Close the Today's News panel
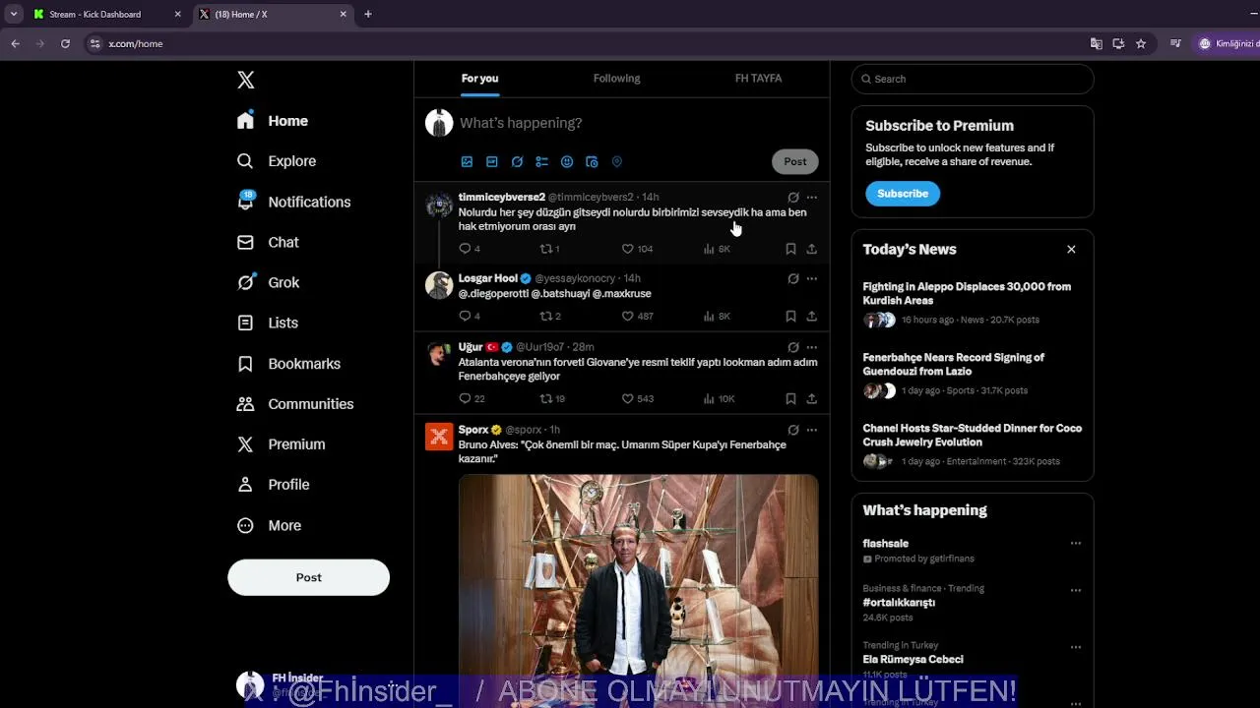Viewport: 1260px width, 708px height. pos(1071,250)
